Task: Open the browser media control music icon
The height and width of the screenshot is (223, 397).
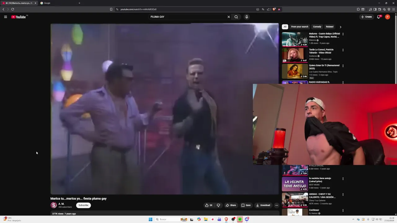Action: (x=370, y=9)
